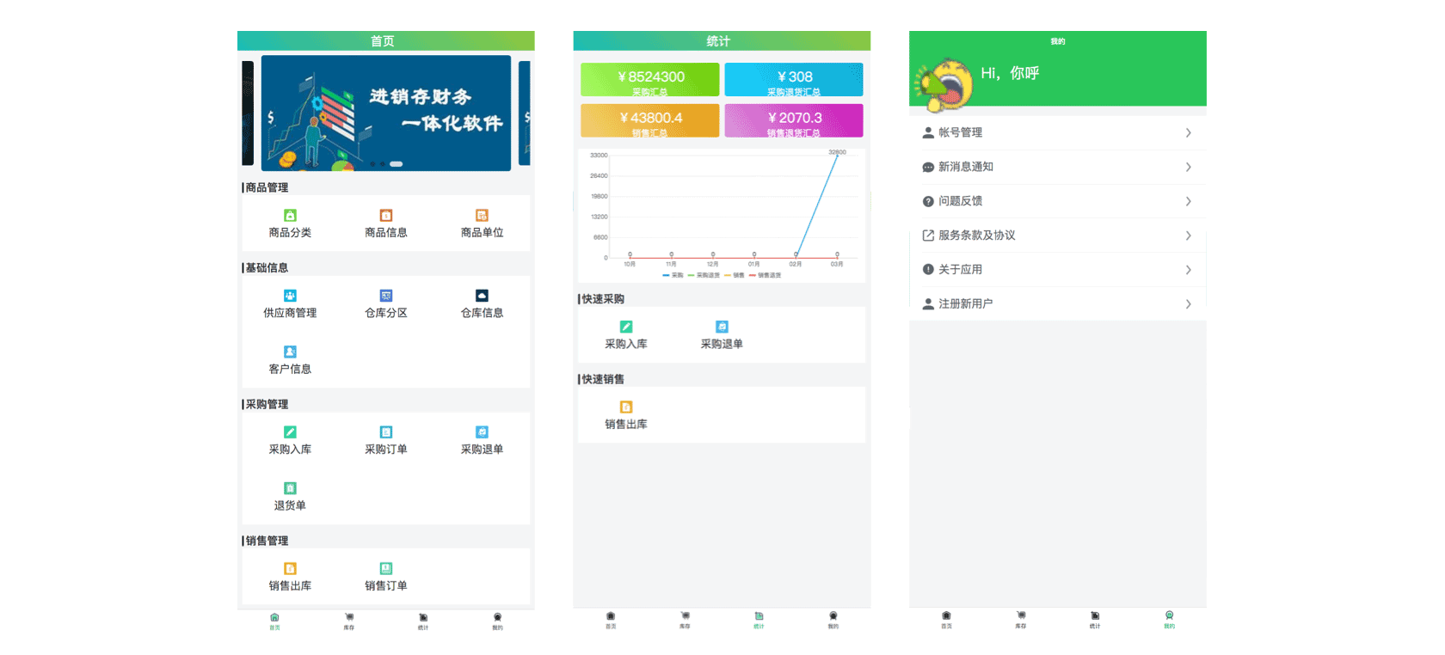Tap the 进销存财务 banner image

click(x=386, y=113)
